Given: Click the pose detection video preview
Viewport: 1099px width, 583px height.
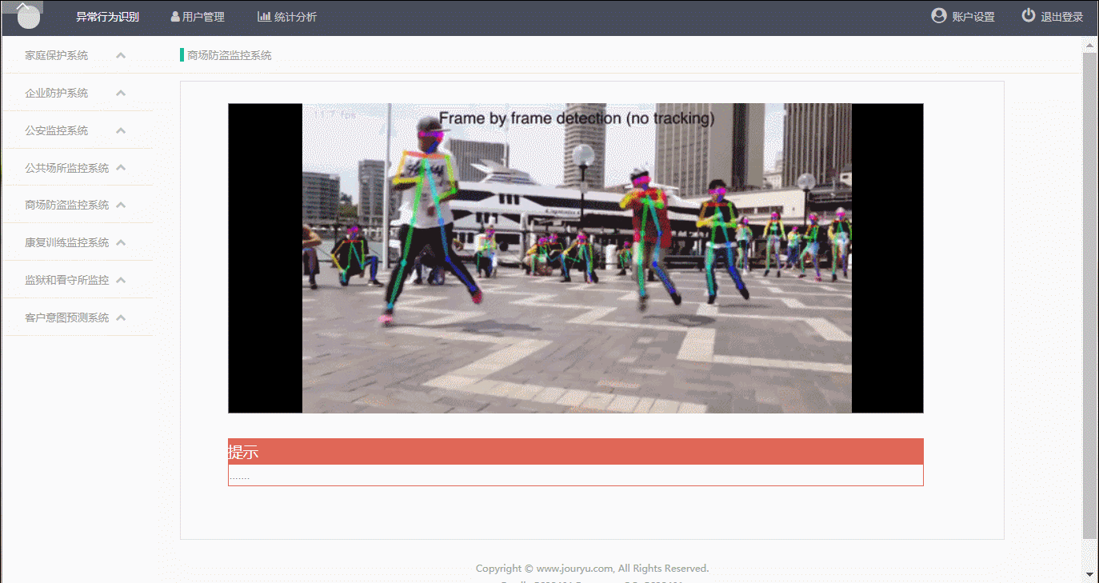Looking at the screenshot, I should (x=576, y=258).
